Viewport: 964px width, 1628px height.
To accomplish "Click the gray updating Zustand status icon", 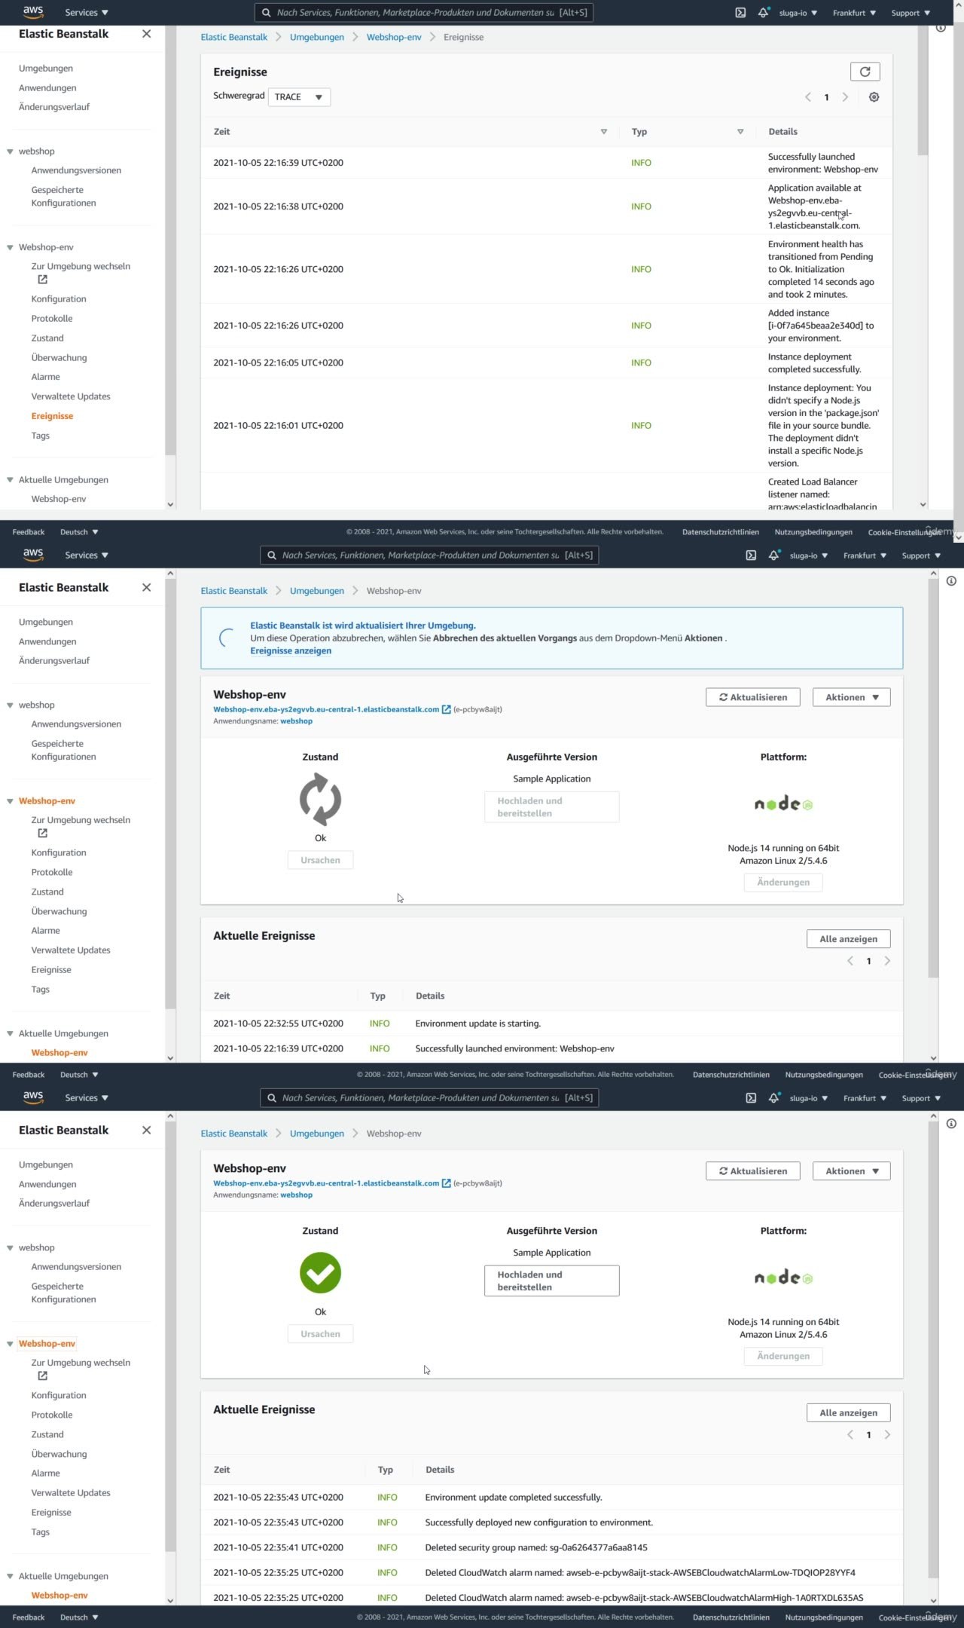I will point(320,800).
